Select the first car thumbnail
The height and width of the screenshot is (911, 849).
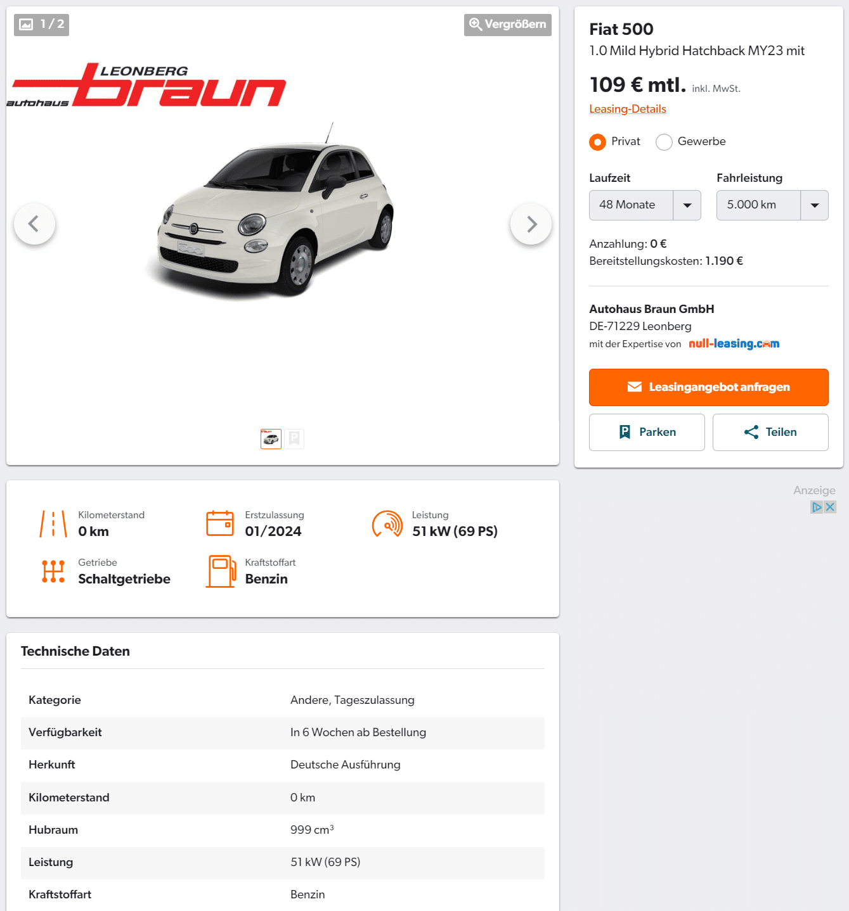tap(271, 439)
